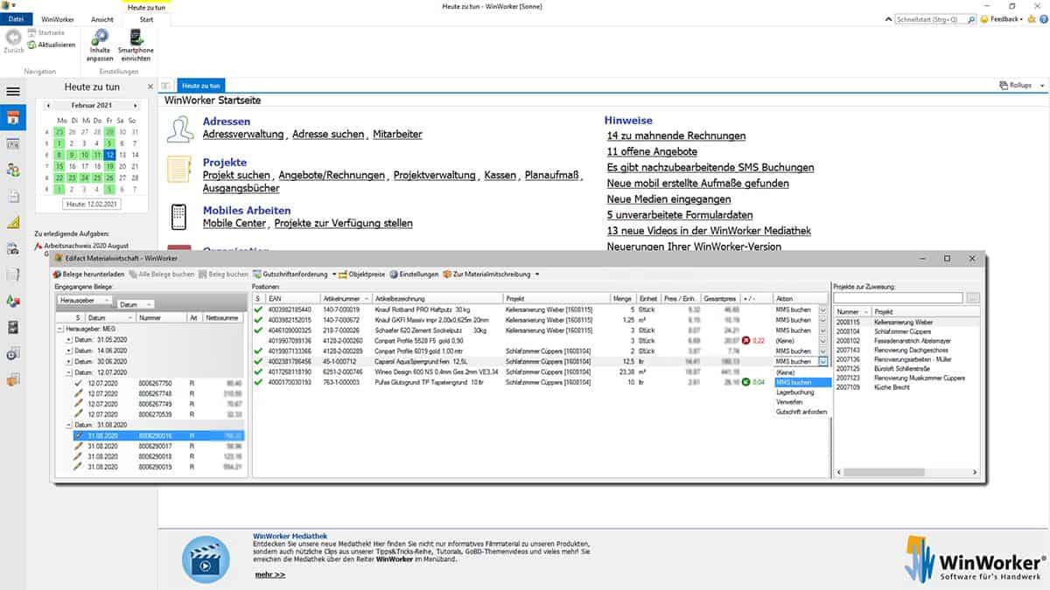Click the yellow triangle ruler sidebar icon
Screen dimensions: 1050x590
point(13,222)
